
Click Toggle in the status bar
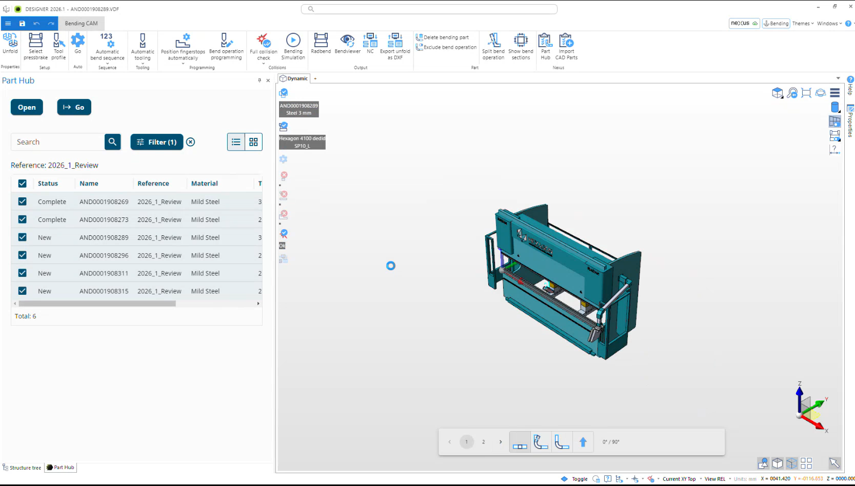tap(580, 479)
